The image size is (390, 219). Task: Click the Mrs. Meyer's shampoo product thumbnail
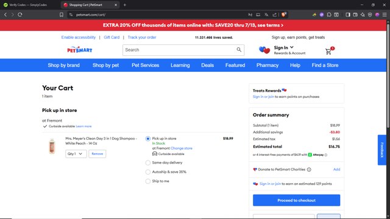coord(52,146)
